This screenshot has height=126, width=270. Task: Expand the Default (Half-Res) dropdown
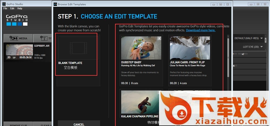pos(248,38)
